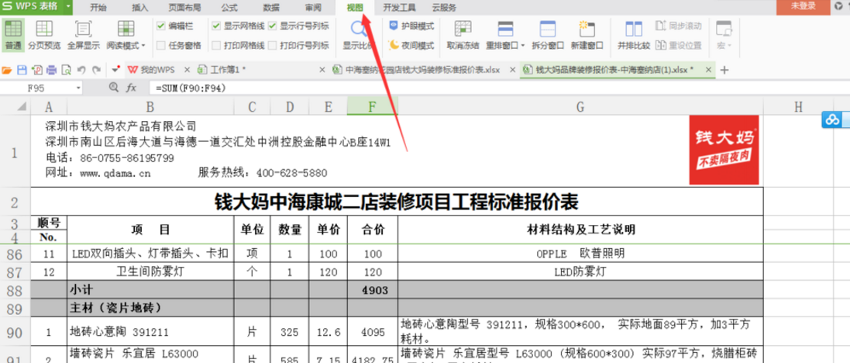Image resolution: width=850 pixels, height=363 pixels.
Task: Switch to the 工作簿1 document tab
Action: point(227,70)
